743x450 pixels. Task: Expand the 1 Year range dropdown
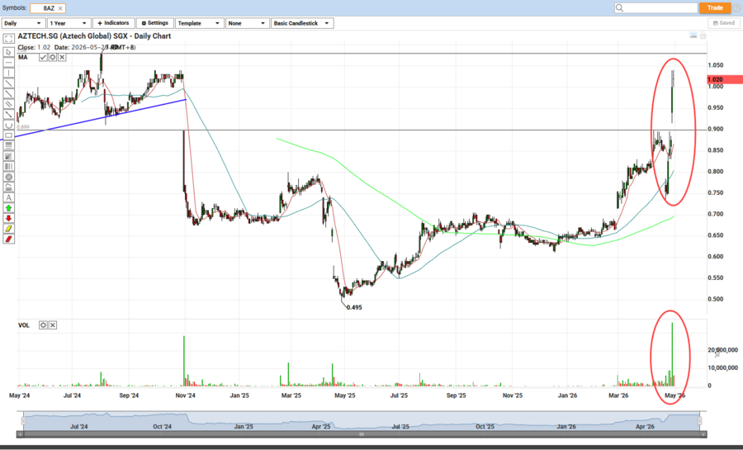point(68,23)
